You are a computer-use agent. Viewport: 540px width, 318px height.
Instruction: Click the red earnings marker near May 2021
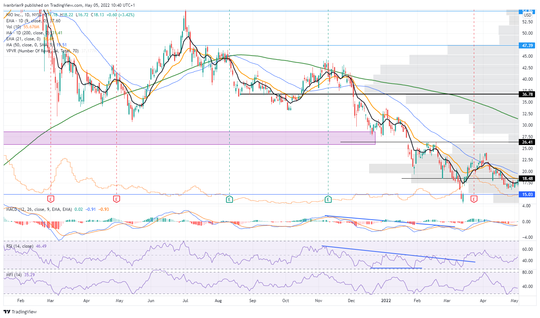[116, 199]
